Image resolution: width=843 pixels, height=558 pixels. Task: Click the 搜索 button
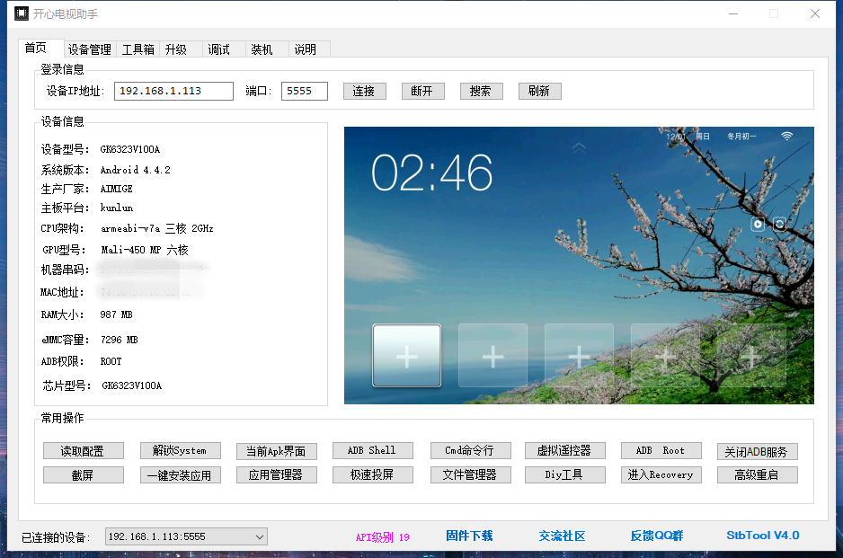(x=481, y=91)
